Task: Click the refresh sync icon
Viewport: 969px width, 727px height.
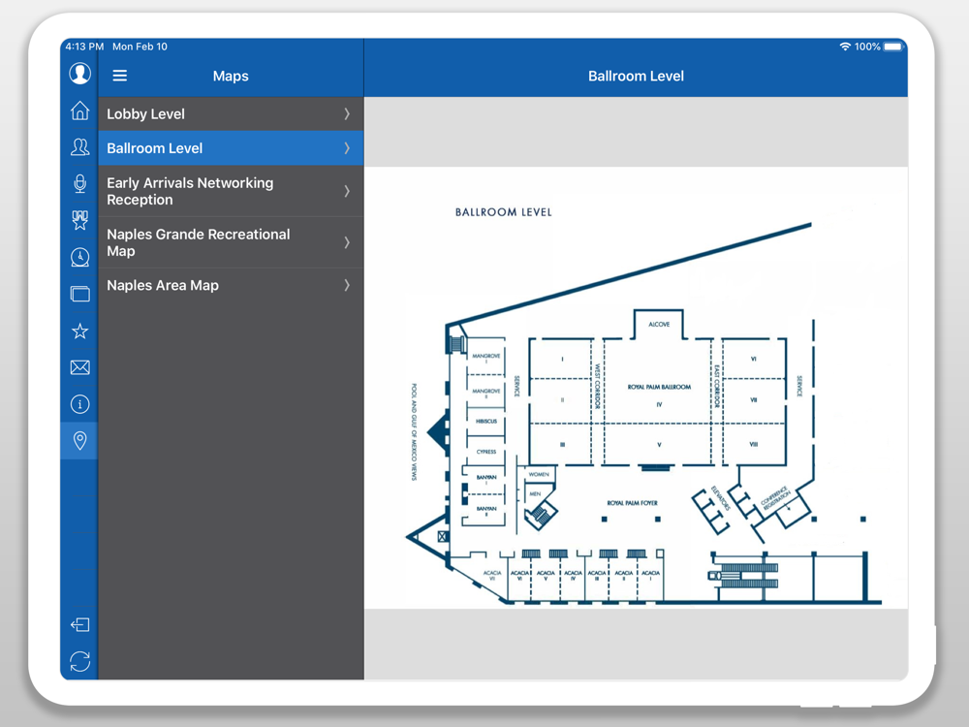Action: pos(79,661)
